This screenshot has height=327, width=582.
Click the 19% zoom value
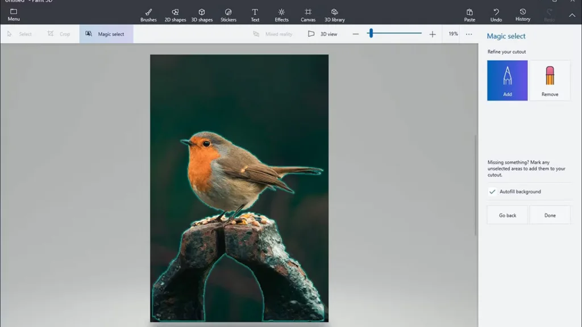(453, 33)
